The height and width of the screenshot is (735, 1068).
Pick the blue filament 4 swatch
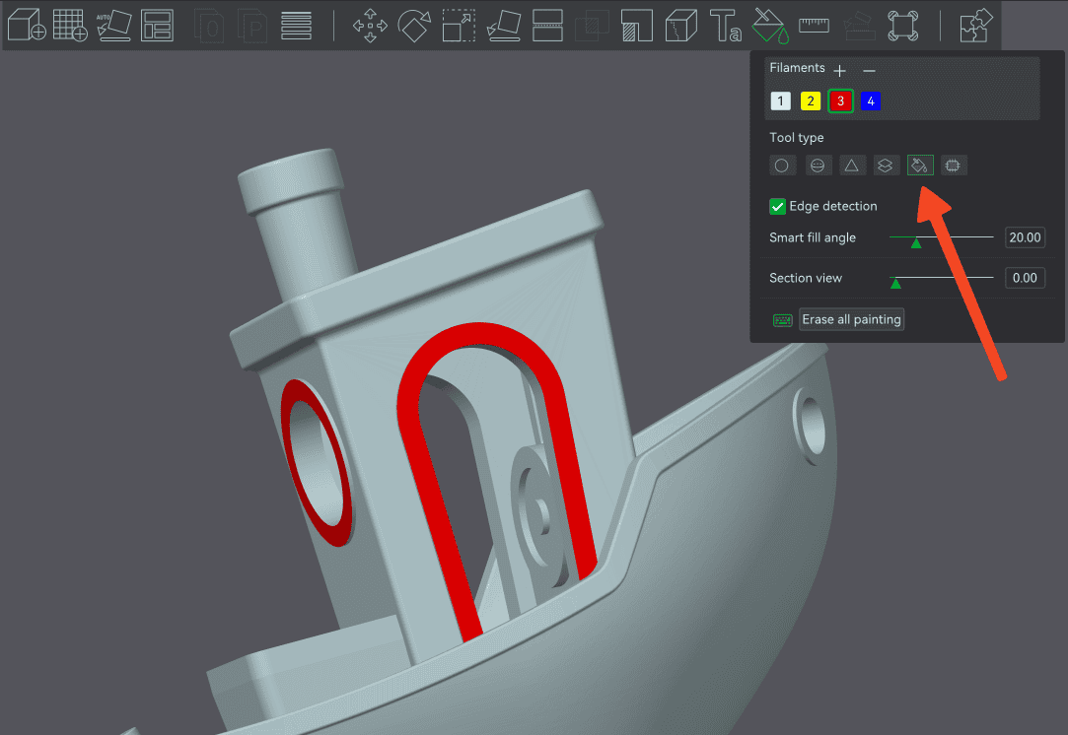tap(871, 101)
